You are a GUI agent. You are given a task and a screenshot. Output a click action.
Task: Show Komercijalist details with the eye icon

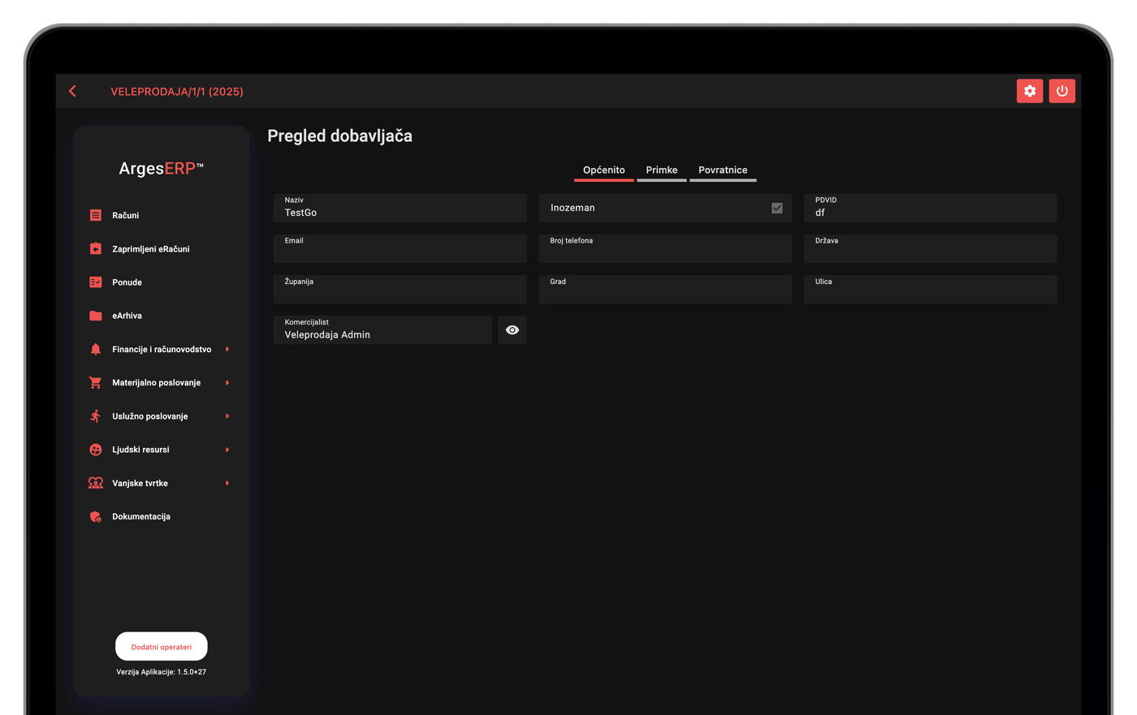pyautogui.click(x=512, y=330)
